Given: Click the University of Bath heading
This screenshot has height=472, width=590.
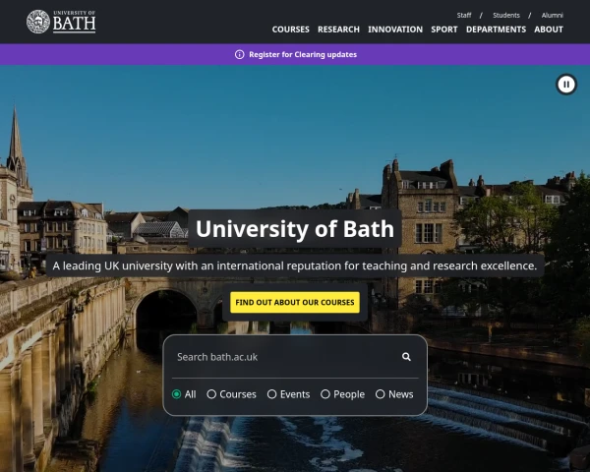Looking at the screenshot, I should [295, 228].
